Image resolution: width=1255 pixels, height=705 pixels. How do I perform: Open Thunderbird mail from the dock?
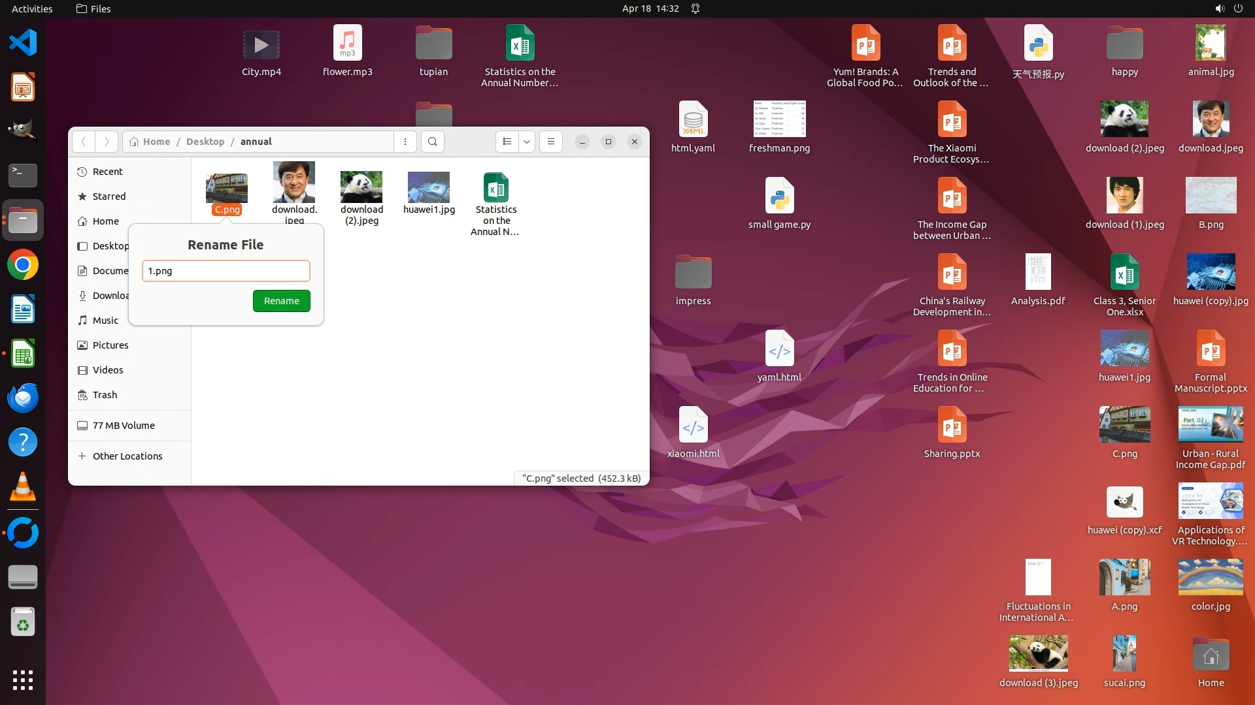pos(23,398)
